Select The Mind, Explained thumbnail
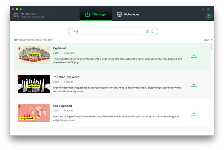The image size is (224, 150). click(34, 84)
